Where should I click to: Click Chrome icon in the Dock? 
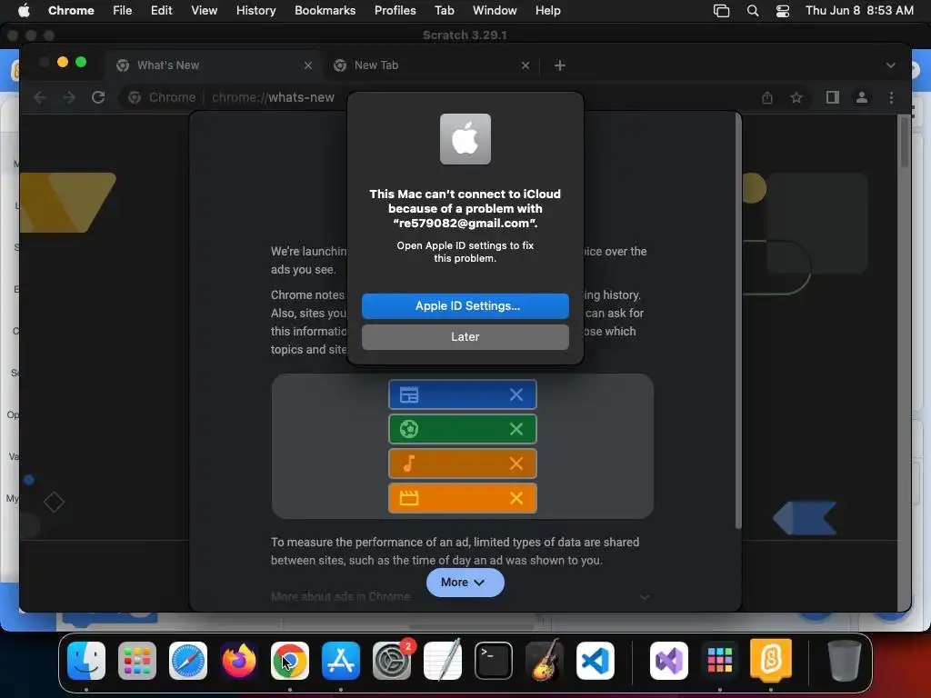click(290, 661)
